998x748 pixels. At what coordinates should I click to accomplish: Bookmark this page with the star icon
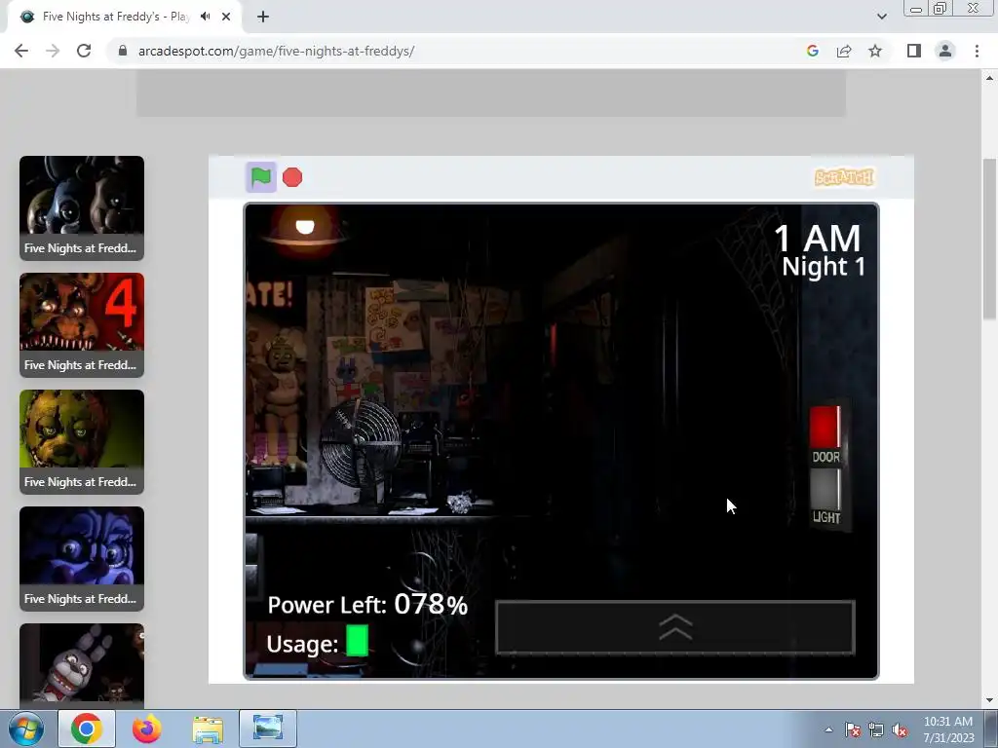click(x=875, y=51)
